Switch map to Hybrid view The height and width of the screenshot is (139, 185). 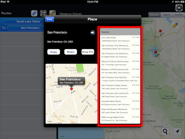point(167,15)
